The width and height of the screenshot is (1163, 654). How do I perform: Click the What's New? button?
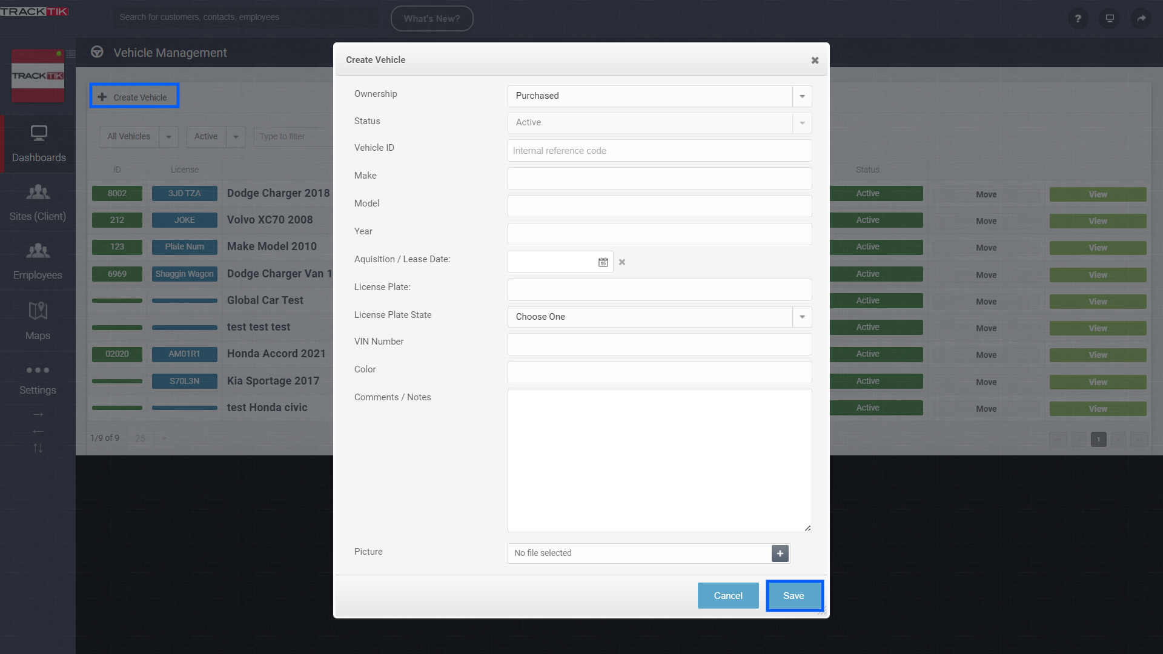point(432,19)
